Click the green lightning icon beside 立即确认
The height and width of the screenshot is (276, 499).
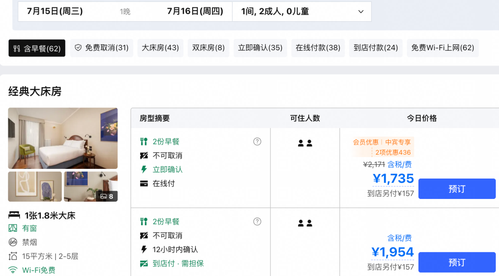tap(144, 169)
